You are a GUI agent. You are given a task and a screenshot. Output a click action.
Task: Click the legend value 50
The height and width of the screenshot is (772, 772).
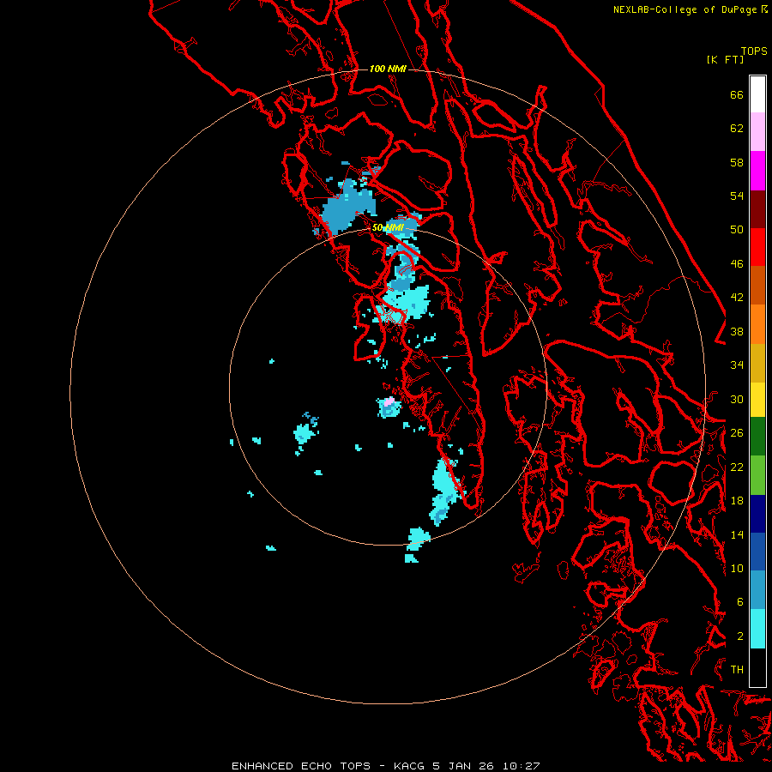737,230
